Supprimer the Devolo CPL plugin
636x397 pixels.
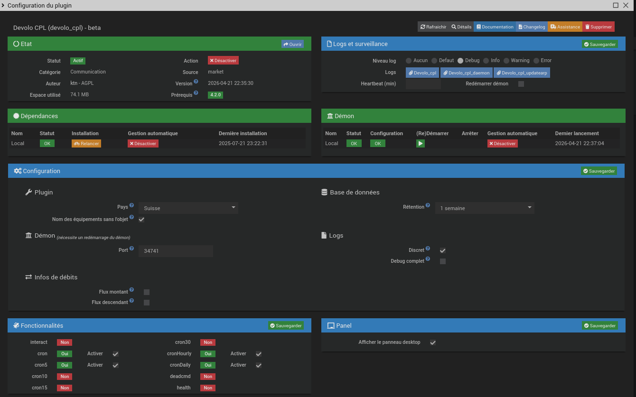tap(599, 27)
